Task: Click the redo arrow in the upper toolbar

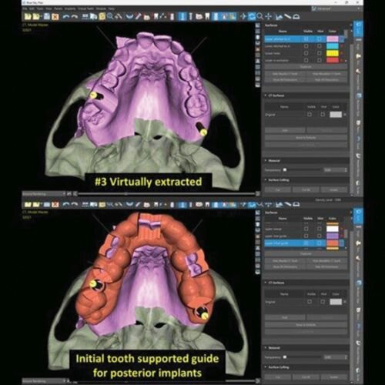Action: pos(75,17)
